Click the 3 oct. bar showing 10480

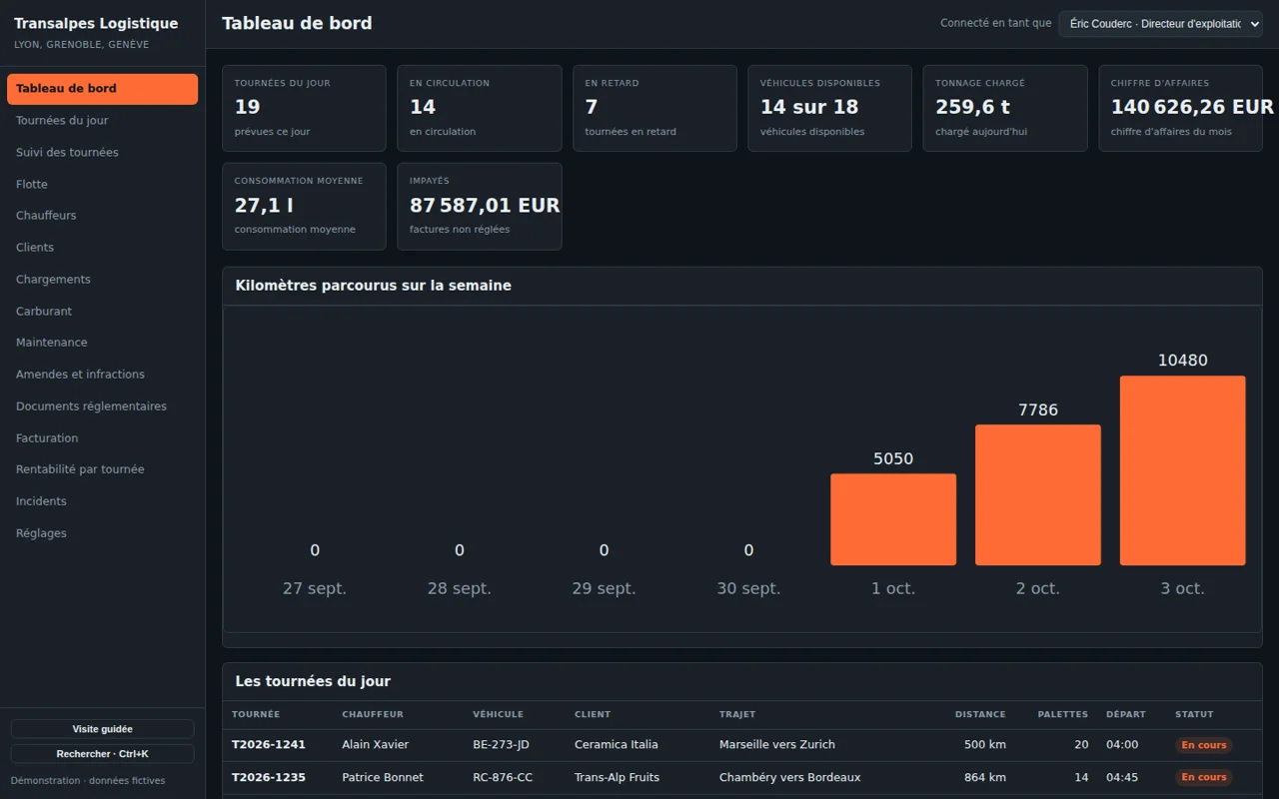(1183, 470)
